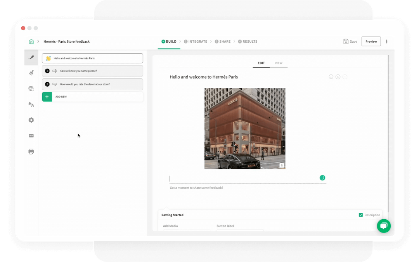The image size is (419, 262).
Task: Open the email panel from the sidebar
Action: tap(31, 136)
